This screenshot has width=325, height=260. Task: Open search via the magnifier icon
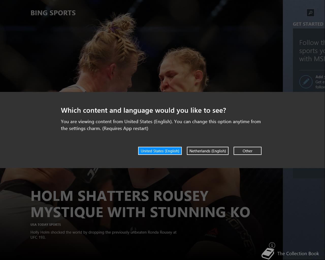pyautogui.click(x=311, y=13)
